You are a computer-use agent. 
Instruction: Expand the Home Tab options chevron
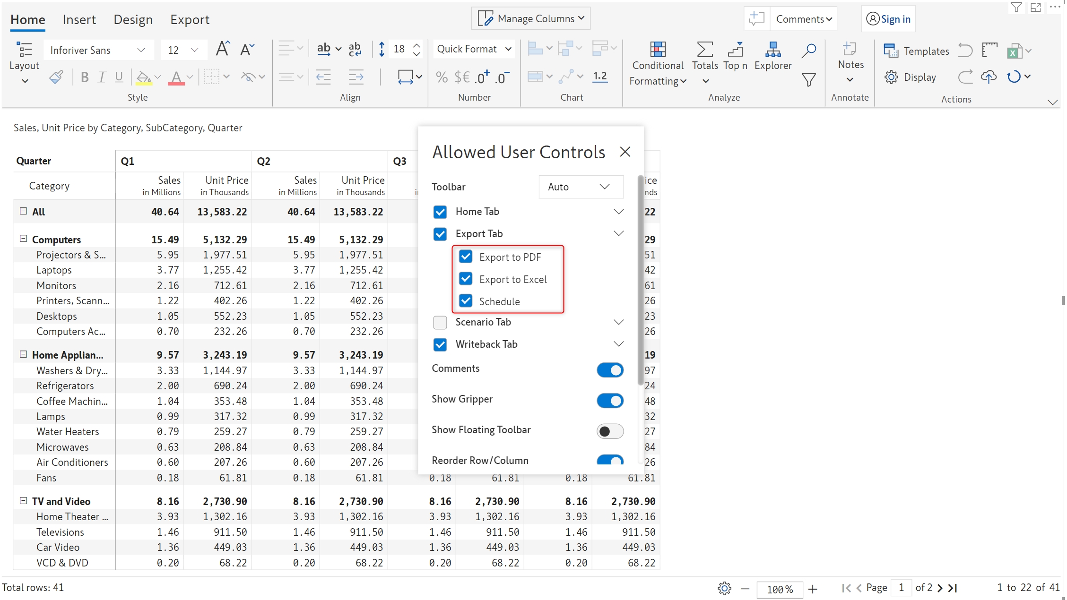[x=618, y=211]
